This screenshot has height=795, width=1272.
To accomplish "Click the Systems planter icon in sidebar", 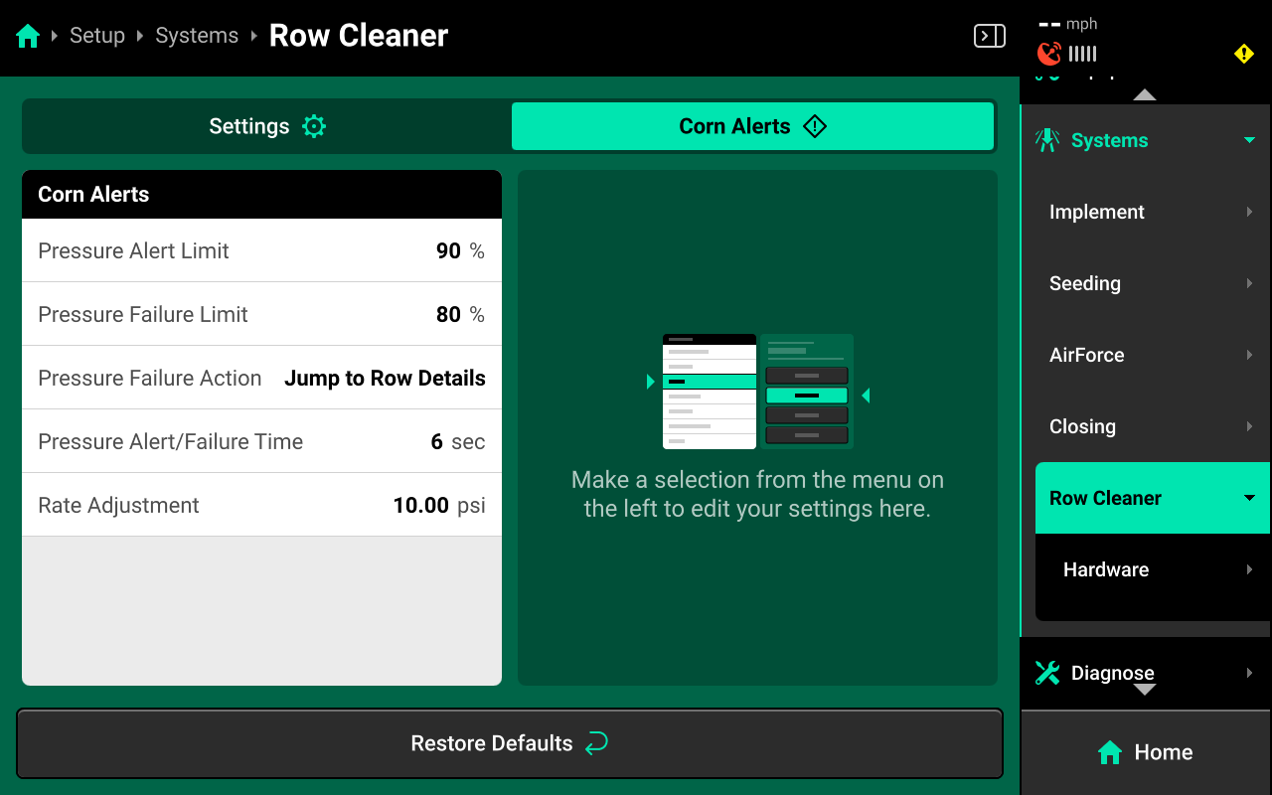I will 1047,140.
